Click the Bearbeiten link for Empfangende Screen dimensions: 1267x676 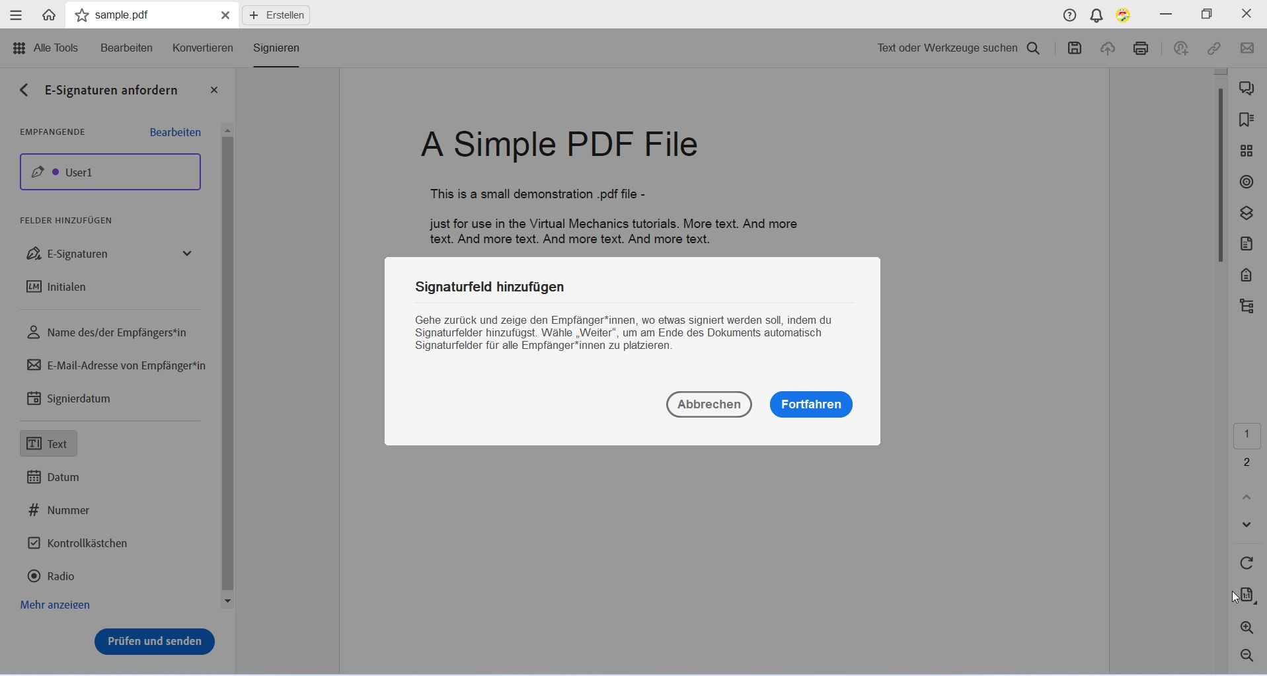tap(175, 132)
